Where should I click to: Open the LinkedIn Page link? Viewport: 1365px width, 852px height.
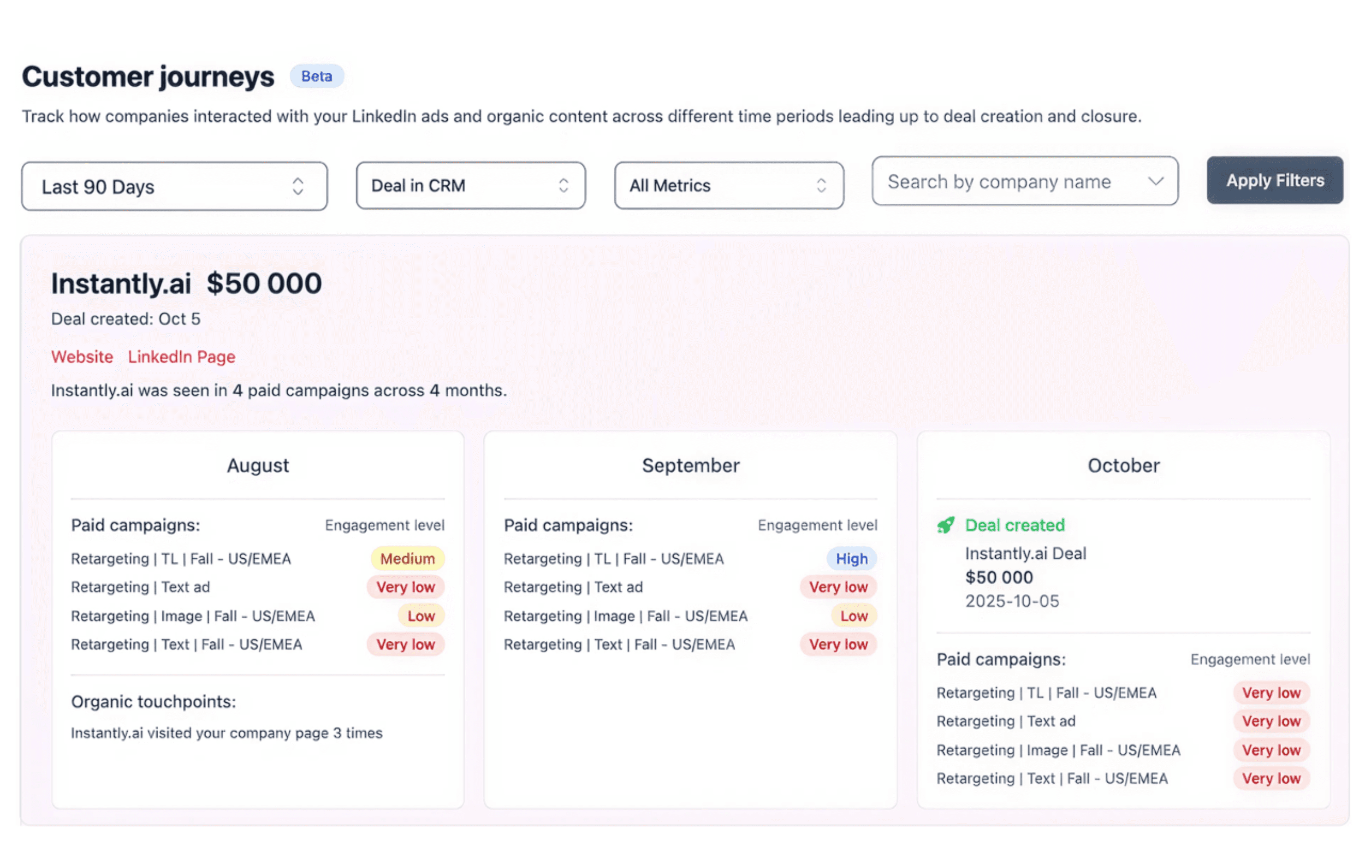(x=182, y=357)
